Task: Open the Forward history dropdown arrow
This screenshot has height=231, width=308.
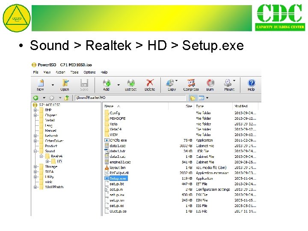Action: [x=60, y=98]
